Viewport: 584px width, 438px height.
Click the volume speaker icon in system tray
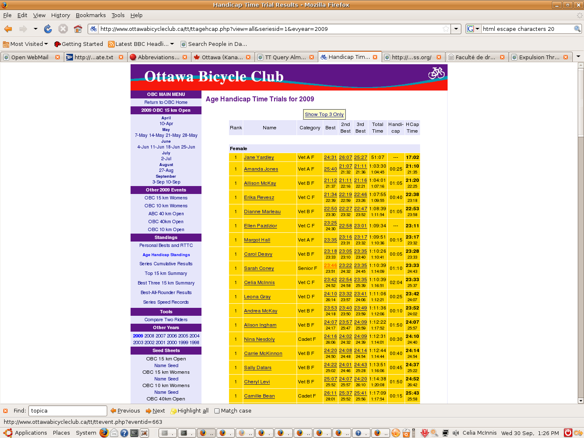point(456,433)
